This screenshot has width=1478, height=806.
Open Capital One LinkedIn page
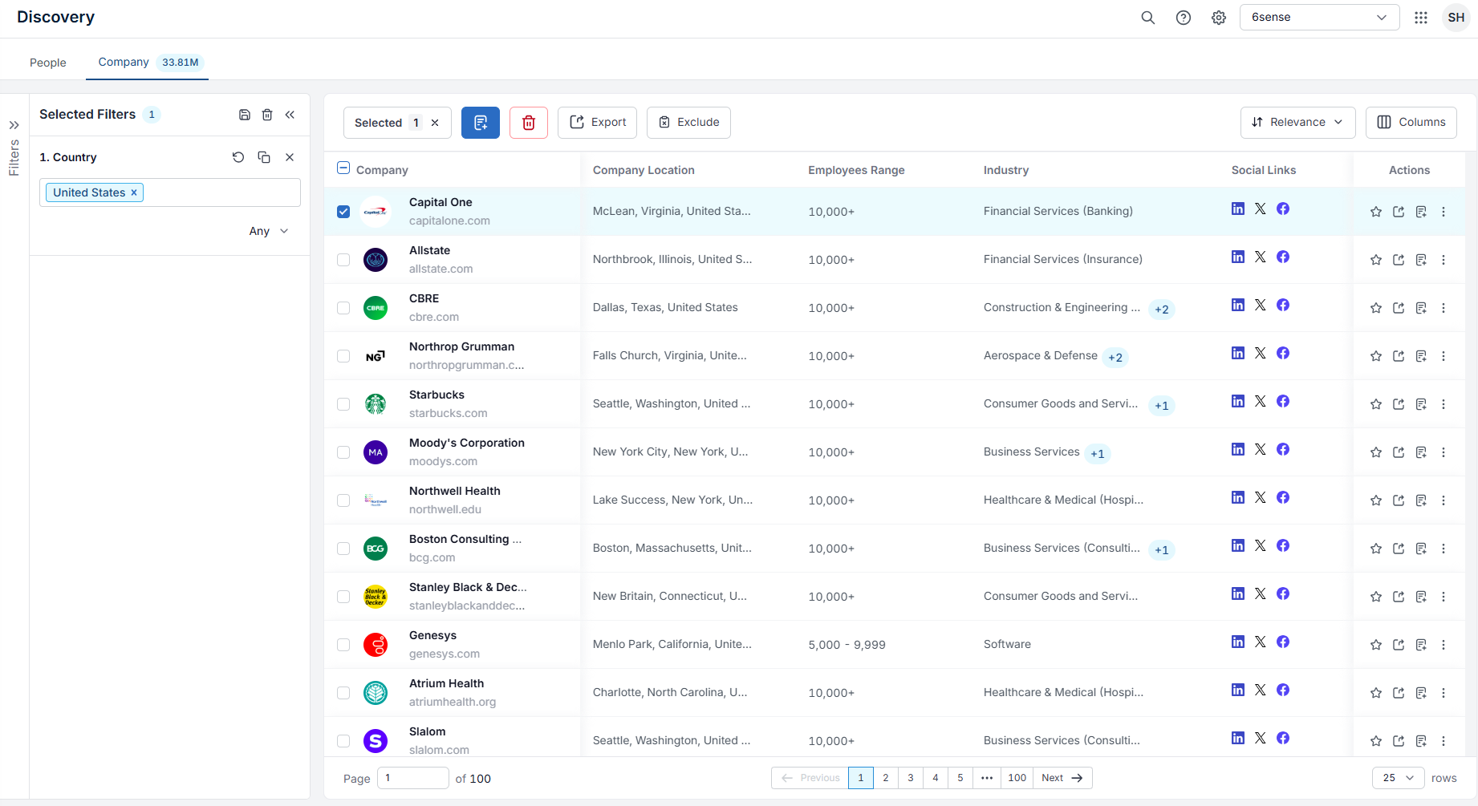[x=1238, y=209]
